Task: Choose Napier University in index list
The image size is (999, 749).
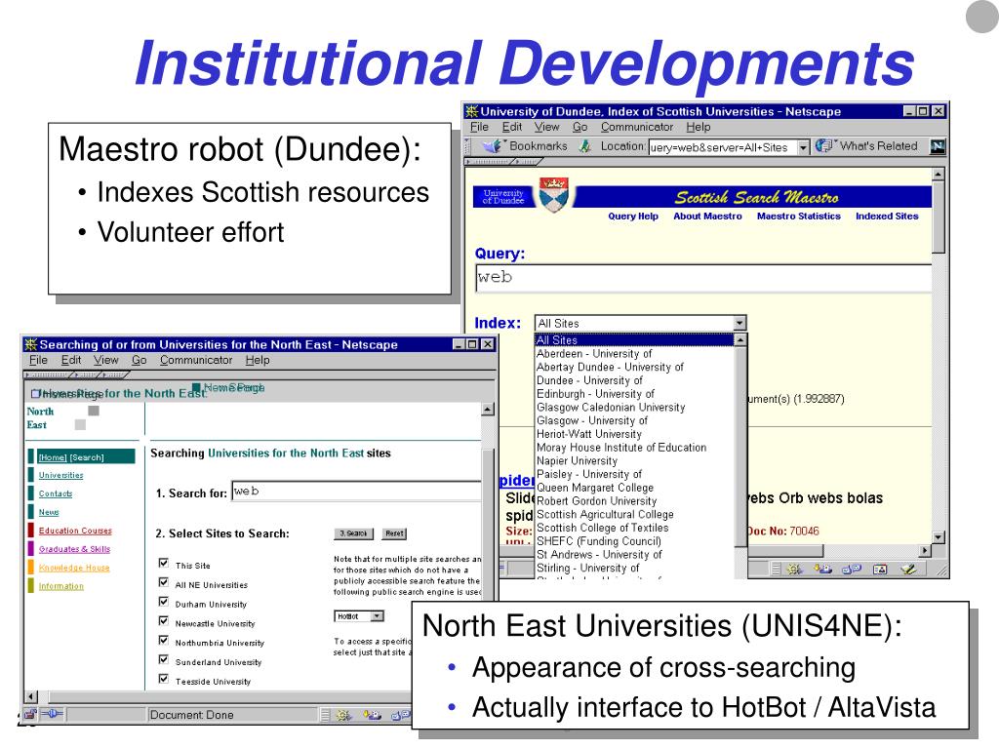Action: point(578,460)
